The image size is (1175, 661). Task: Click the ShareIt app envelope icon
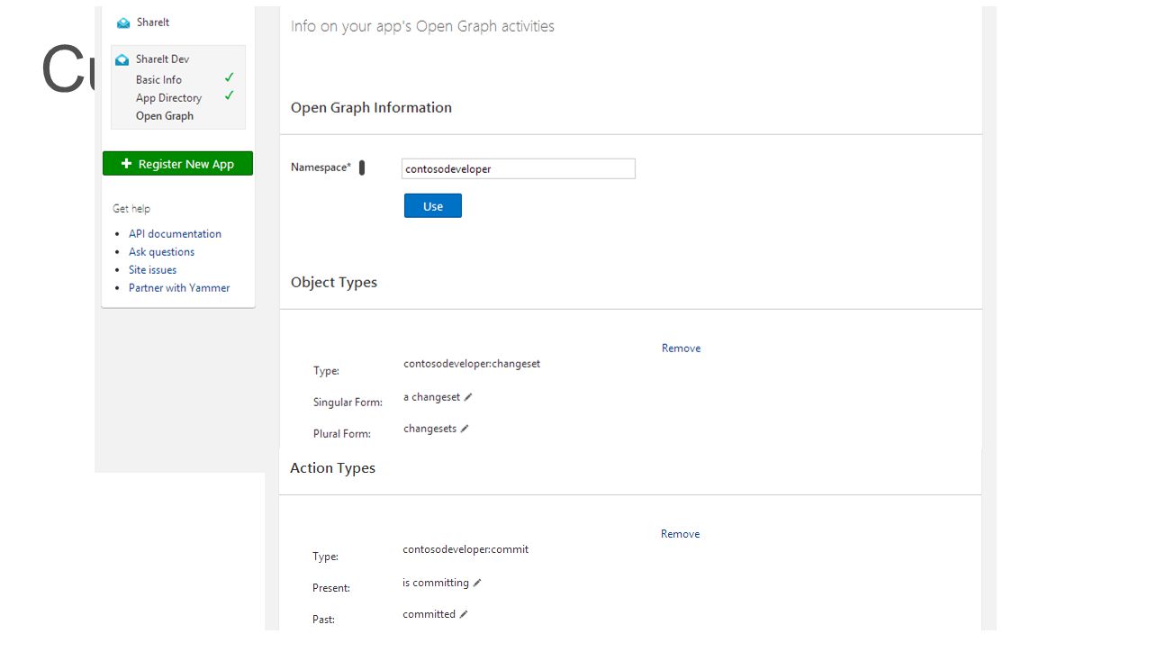pos(123,23)
